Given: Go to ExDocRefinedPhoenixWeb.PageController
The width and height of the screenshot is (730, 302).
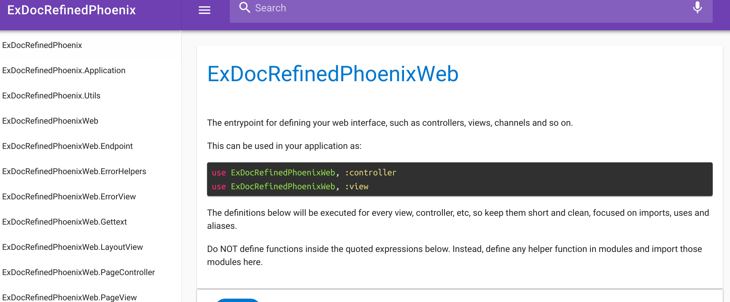Looking at the screenshot, I should (x=78, y=272).
